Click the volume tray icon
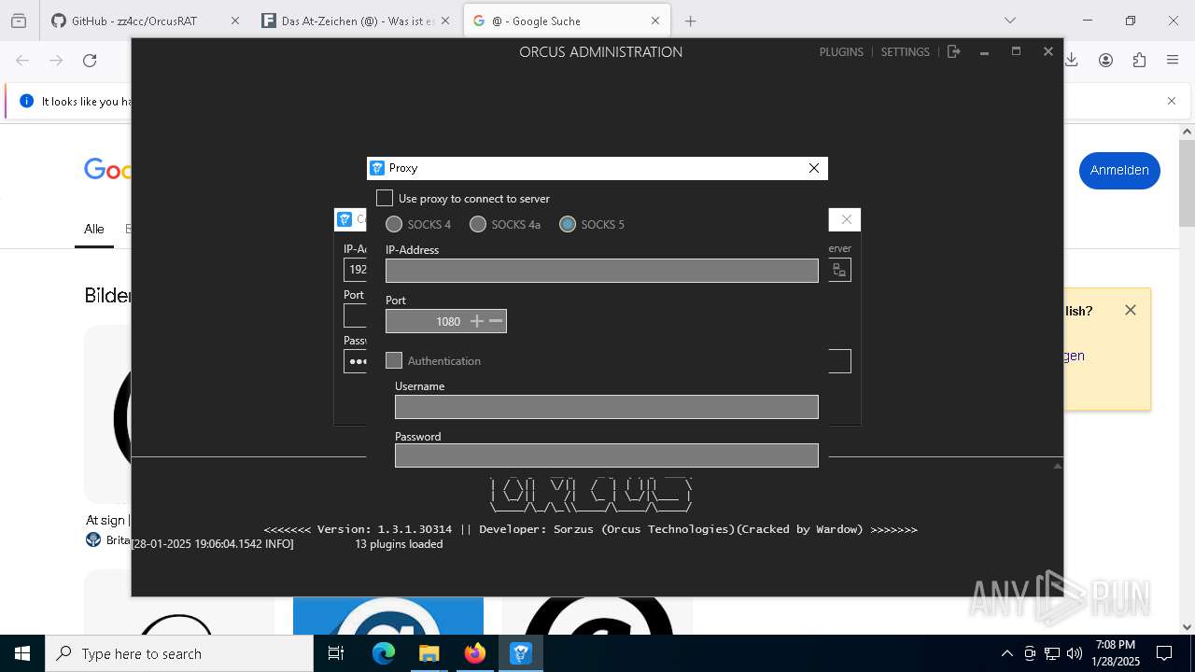This screenshot has height=672, width=1195. 1075,653
